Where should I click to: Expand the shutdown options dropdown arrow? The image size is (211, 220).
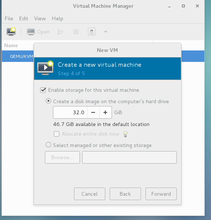coord(106,32)
